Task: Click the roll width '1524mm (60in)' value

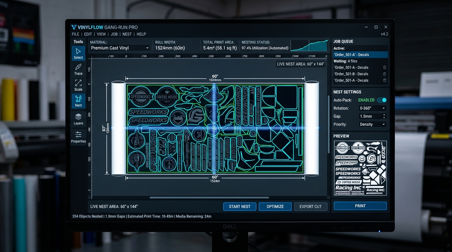Action: [170, 48]
